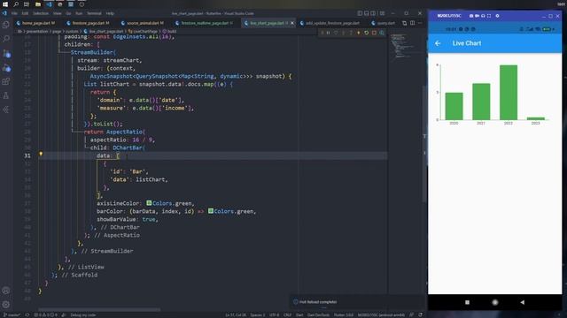
Task: Click the errors and warnings count
Action: [44, 315]
